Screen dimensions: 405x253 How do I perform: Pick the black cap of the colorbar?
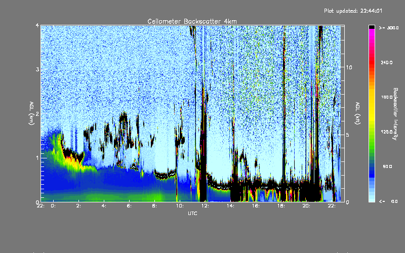pos(372,27)
